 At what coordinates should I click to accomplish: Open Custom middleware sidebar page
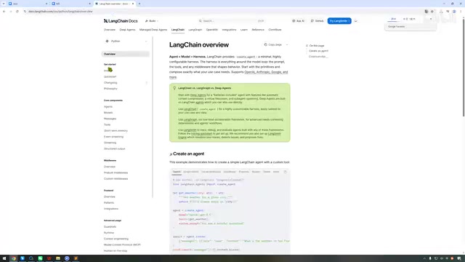tap(116, 178)
